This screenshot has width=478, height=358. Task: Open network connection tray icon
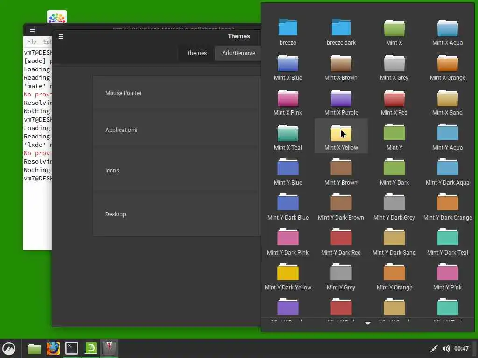pos(434,349)
